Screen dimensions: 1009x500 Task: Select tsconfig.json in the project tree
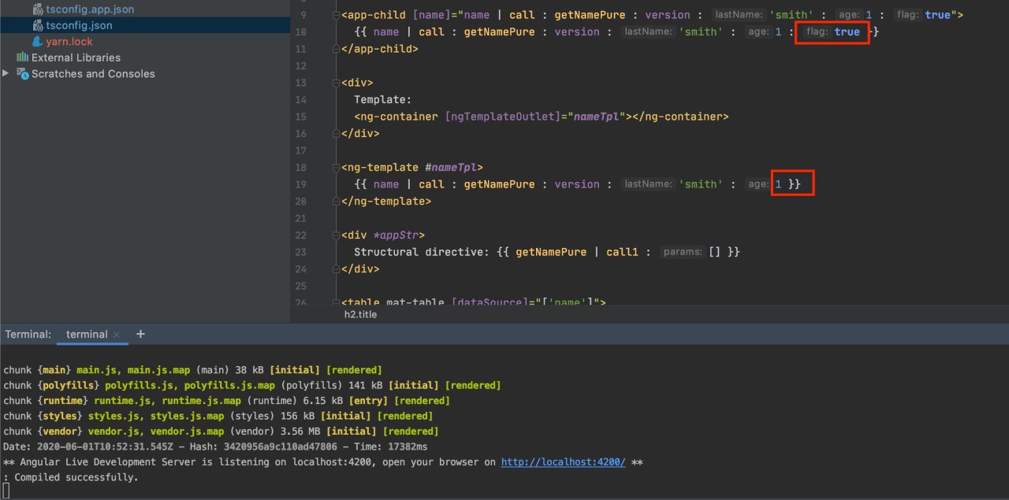(79, 25)
